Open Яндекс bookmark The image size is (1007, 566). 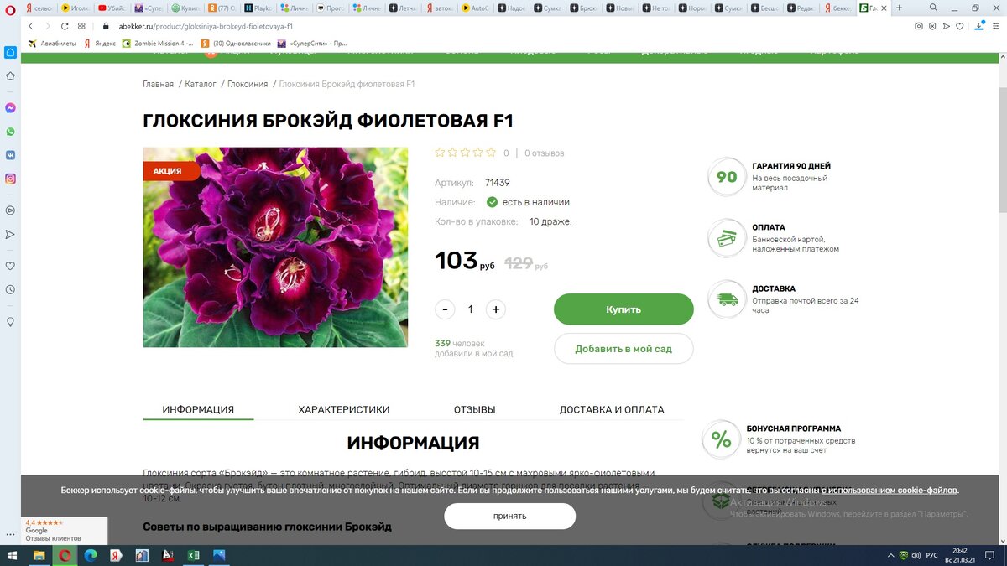100,43
